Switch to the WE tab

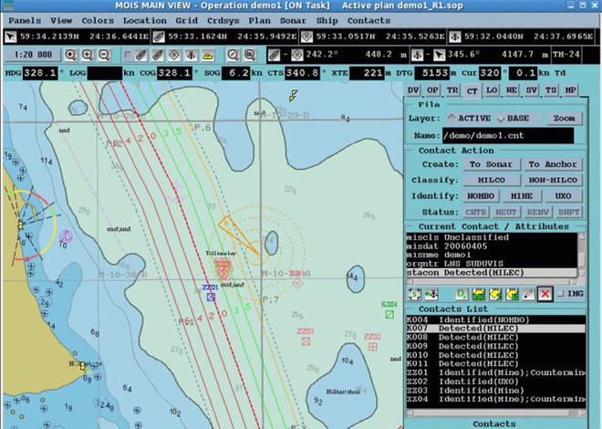point(512,90)
